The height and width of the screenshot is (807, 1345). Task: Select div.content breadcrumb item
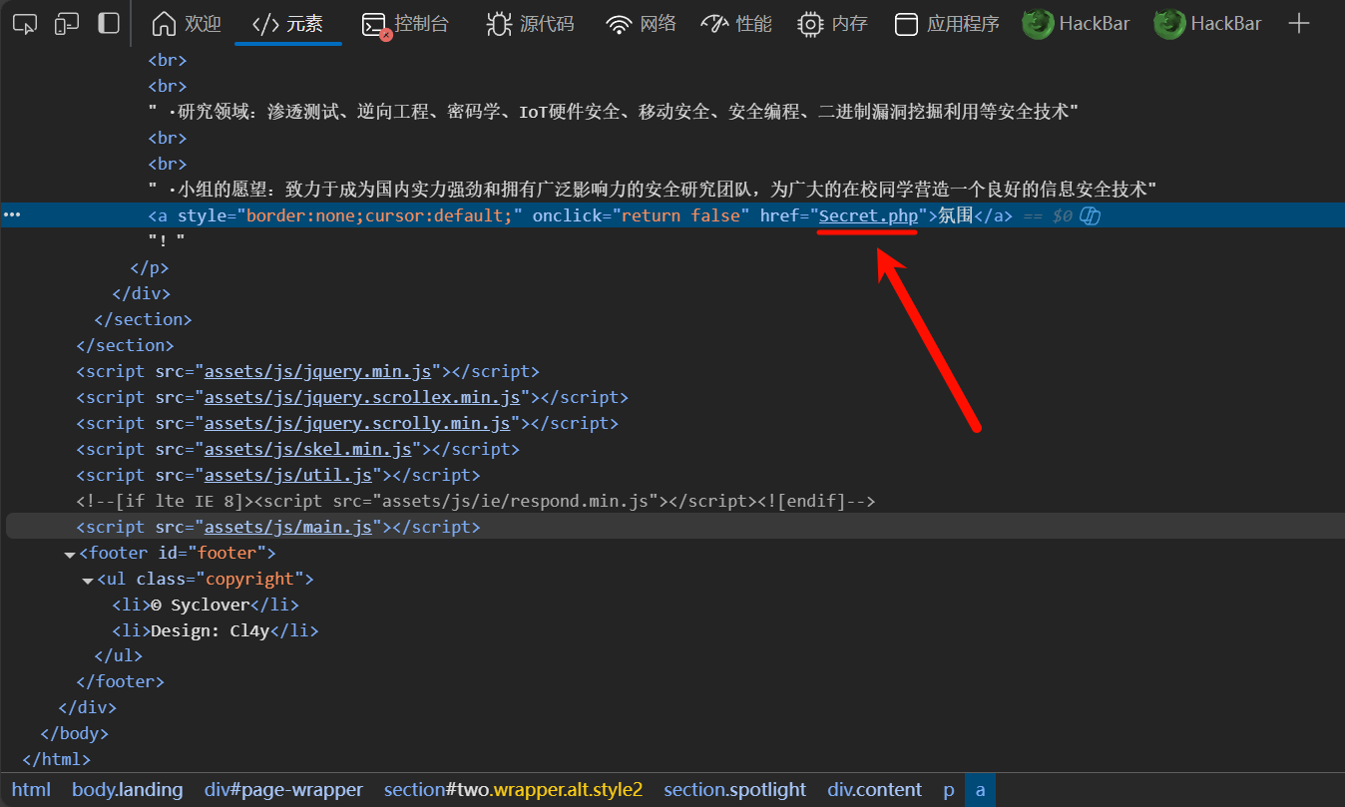(875, 789)
